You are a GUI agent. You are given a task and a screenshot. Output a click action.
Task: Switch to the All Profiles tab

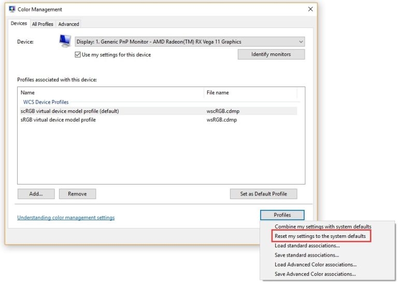(42, 24)
